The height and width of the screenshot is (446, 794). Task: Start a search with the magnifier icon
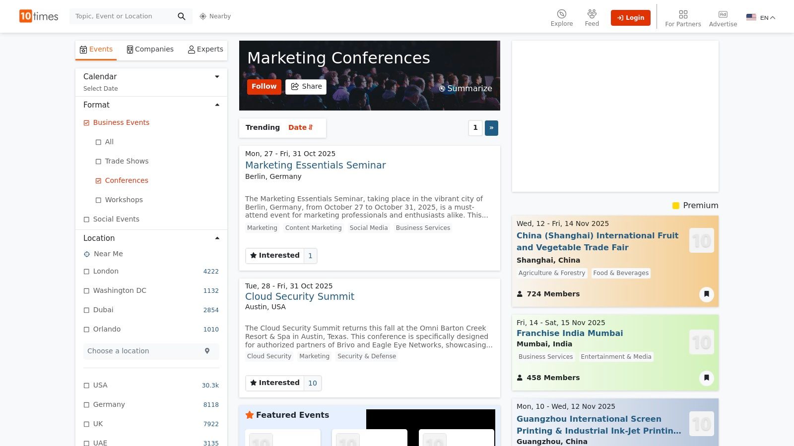(182, 16)
